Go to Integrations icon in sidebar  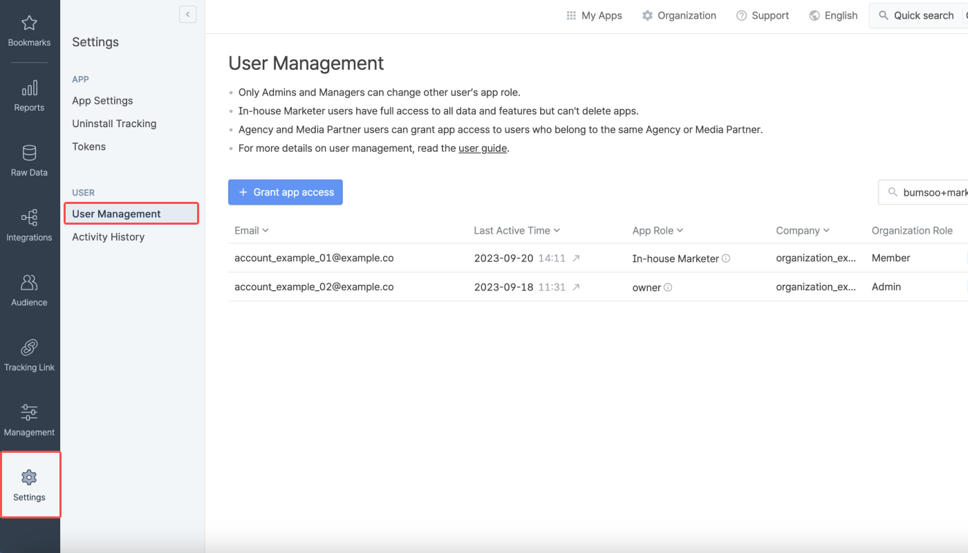pyautogui.click(x=29, y=218)
